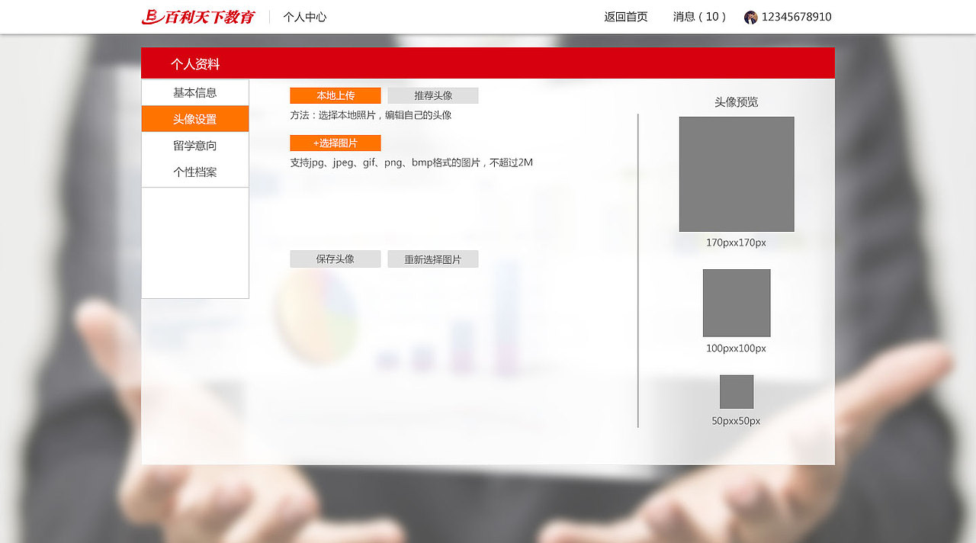Image resolution: width=976 pixels, height=543 pixels.
Task: Open 消息（10）notifications
Action: coord(698,17)
